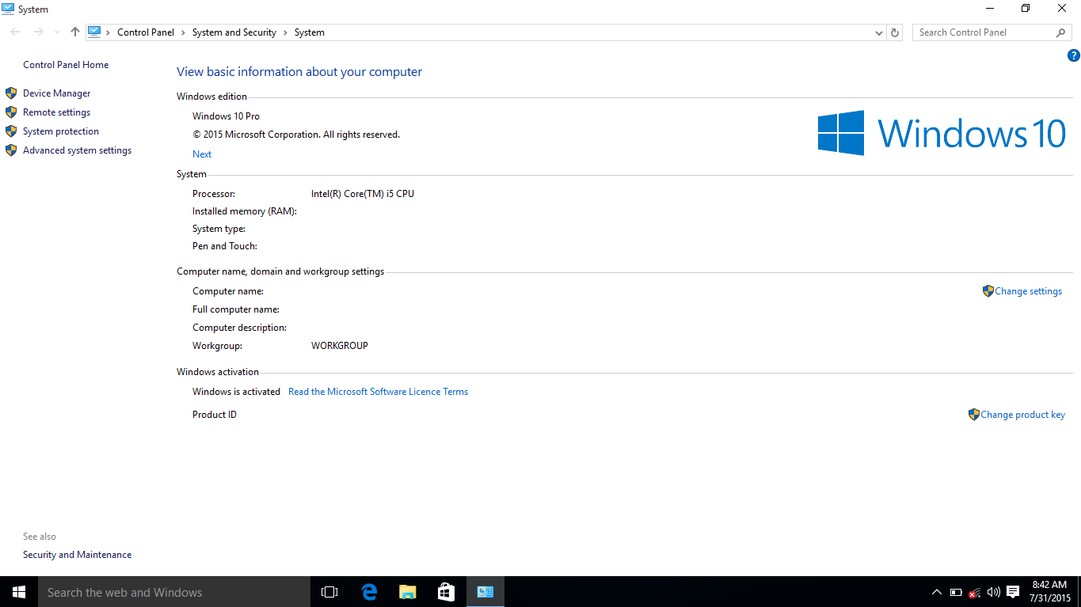Open Advanced system settings
The image size is (1081, 607).
[x=77, y=150]
